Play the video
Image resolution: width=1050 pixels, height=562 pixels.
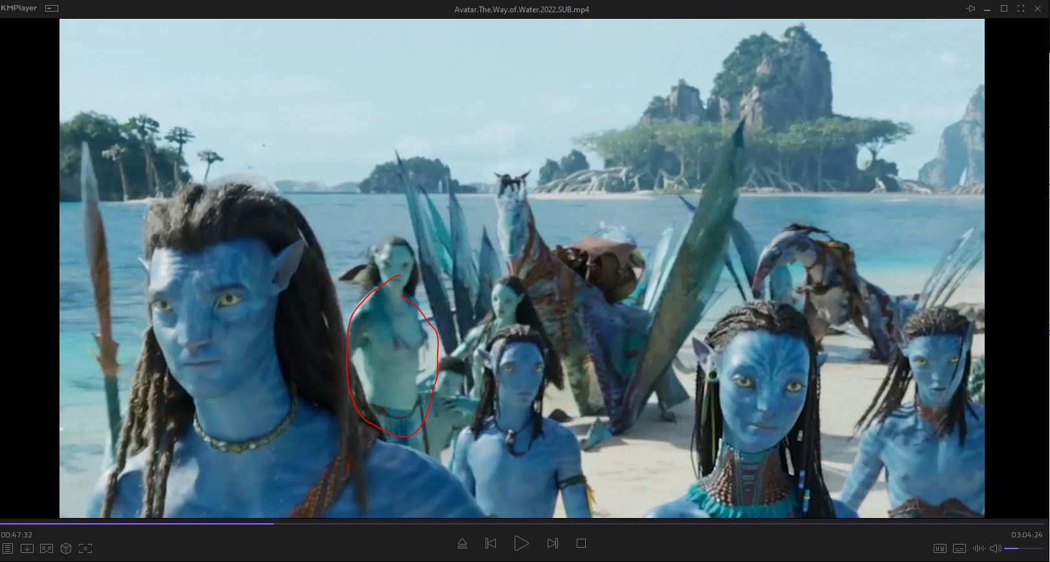(521, 543)
